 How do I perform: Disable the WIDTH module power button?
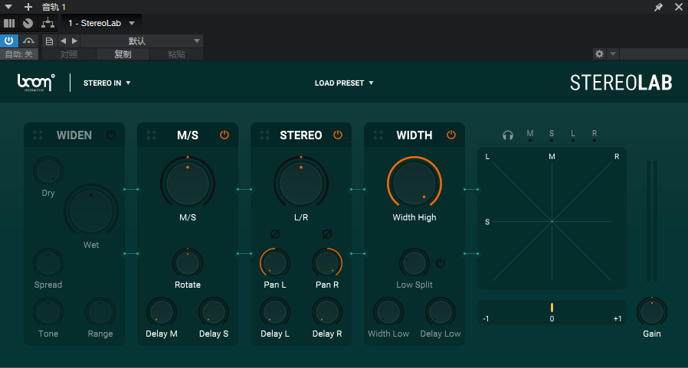451,135
